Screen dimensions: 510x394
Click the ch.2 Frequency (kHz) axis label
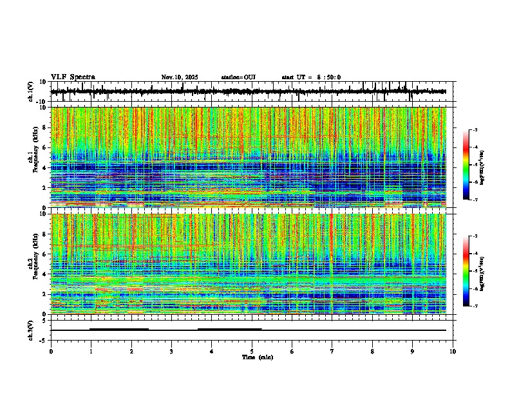33,256
